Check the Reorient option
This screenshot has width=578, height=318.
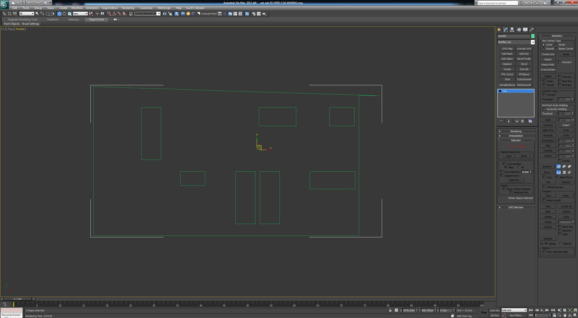click(560, 62)
